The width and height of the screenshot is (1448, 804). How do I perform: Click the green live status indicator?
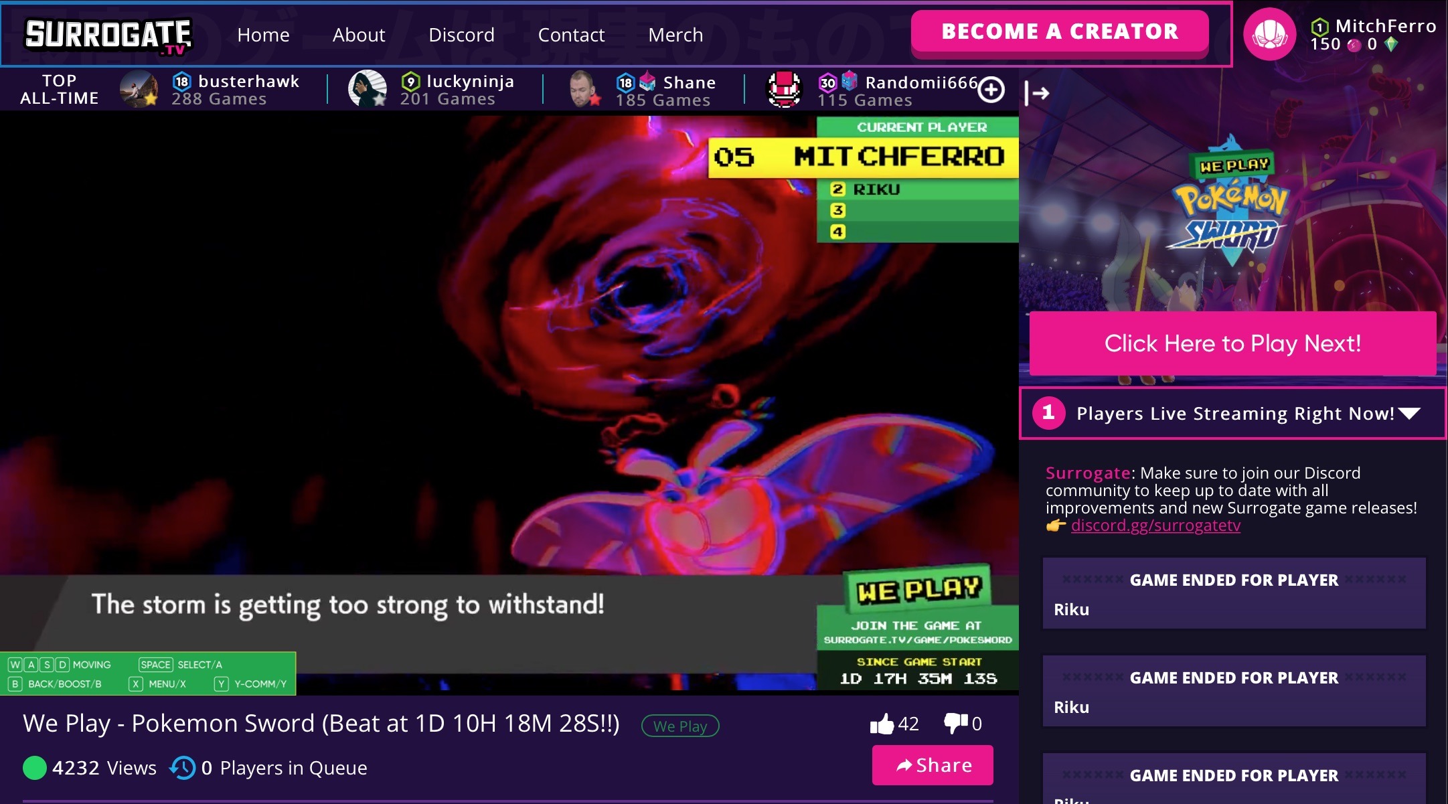click(35, 768)
